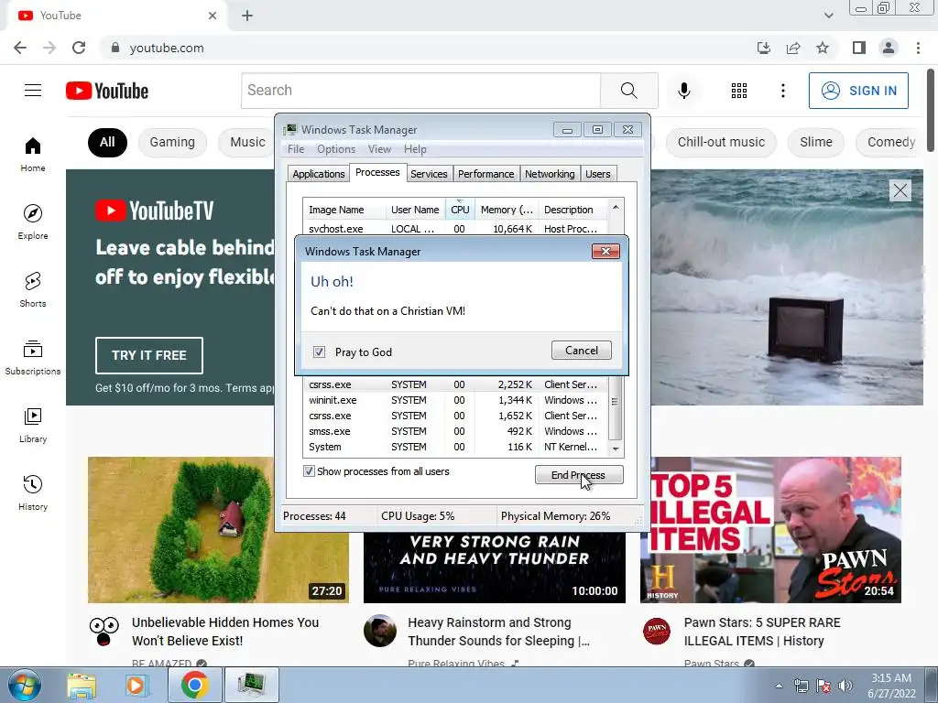Open Unbelievable Hidden Homes video thumbnail
The image size is (938, 703).
(x=218, y=530)
